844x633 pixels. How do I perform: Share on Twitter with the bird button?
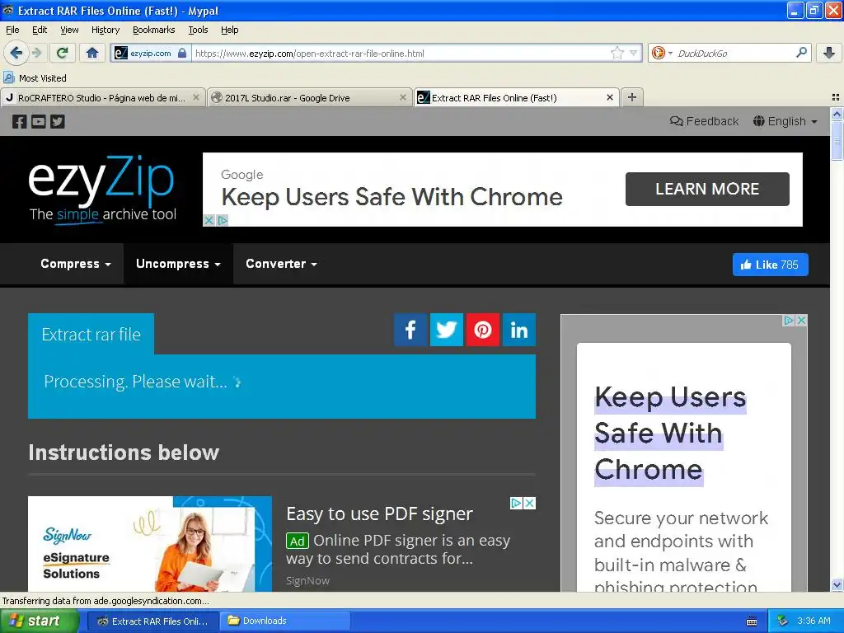pos(446,330)
